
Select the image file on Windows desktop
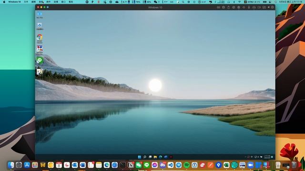[40, 72]
